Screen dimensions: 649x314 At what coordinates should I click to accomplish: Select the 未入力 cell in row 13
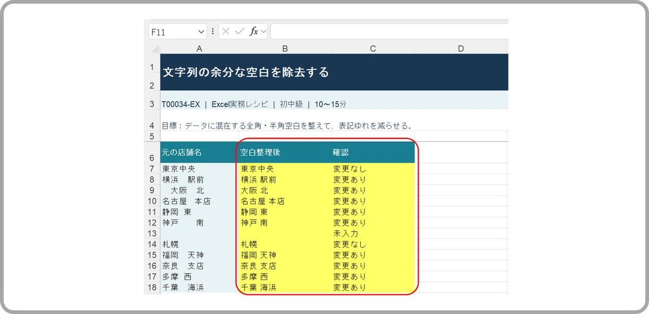pos(373,233)
